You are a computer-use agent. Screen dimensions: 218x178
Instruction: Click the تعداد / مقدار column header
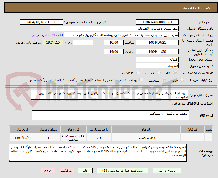click(x=48, y=130)
